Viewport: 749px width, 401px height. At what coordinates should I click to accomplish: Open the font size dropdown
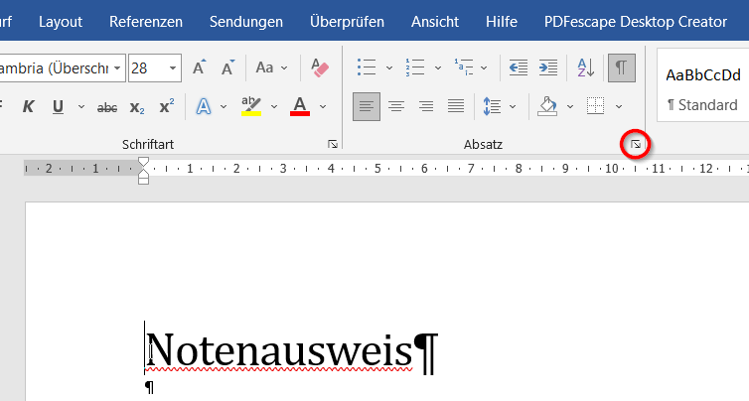pos(174,67)
